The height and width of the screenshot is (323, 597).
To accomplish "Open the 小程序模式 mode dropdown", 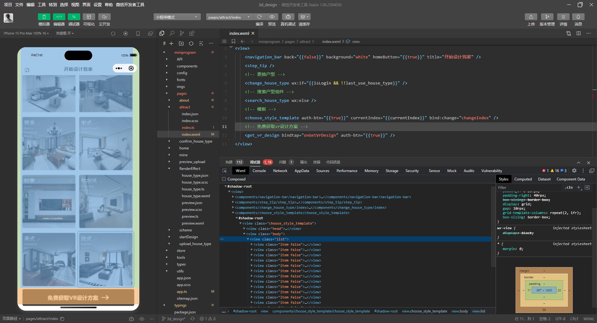I will [177, 17].
